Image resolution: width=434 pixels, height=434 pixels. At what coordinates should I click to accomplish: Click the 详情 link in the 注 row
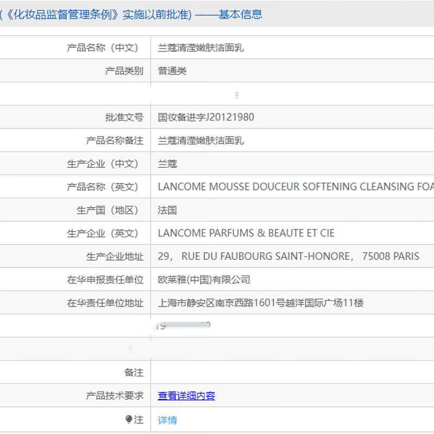[168, 420]
